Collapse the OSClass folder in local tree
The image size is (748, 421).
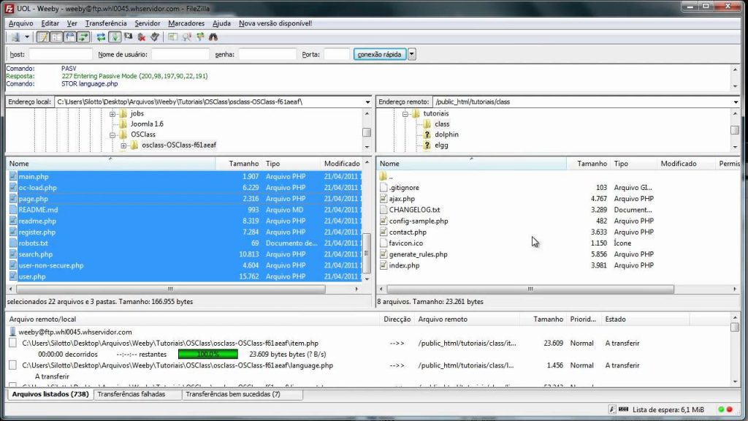tap(112, 134)
